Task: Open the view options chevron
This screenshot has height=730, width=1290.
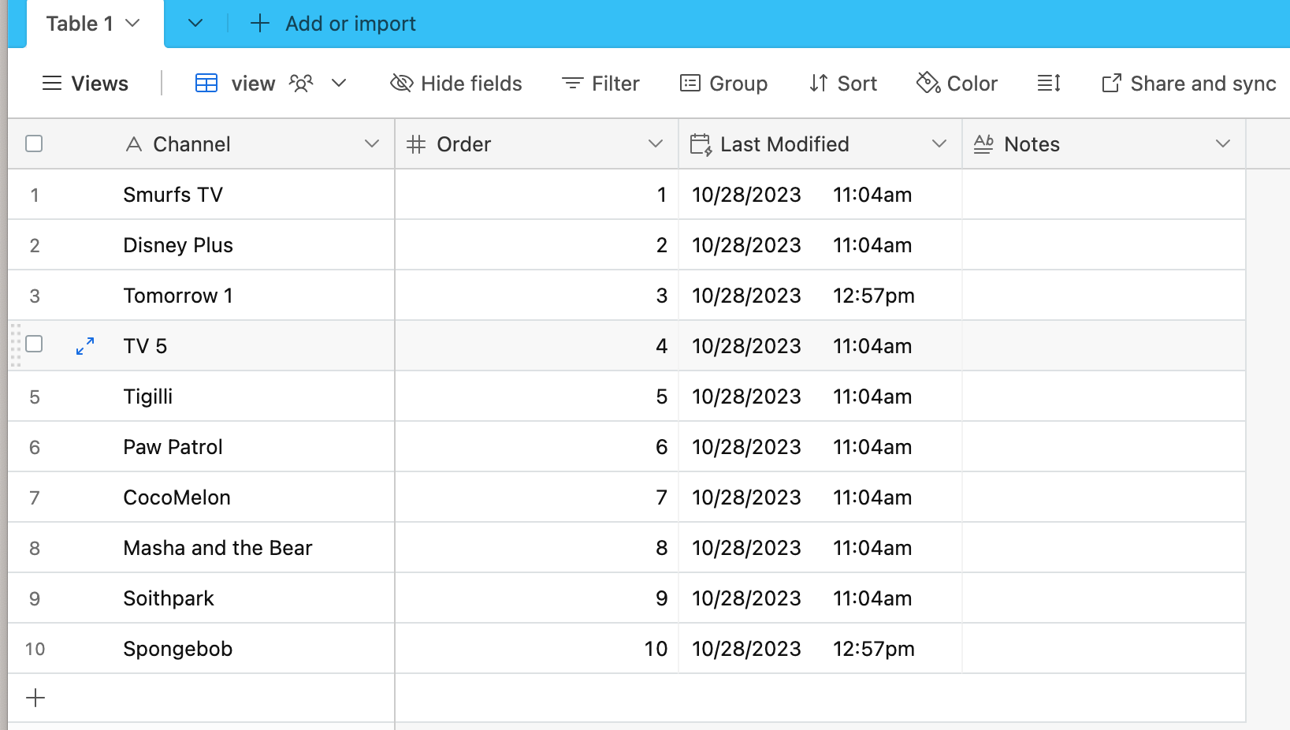Action: pyautogui.click(x=339, y=83)
